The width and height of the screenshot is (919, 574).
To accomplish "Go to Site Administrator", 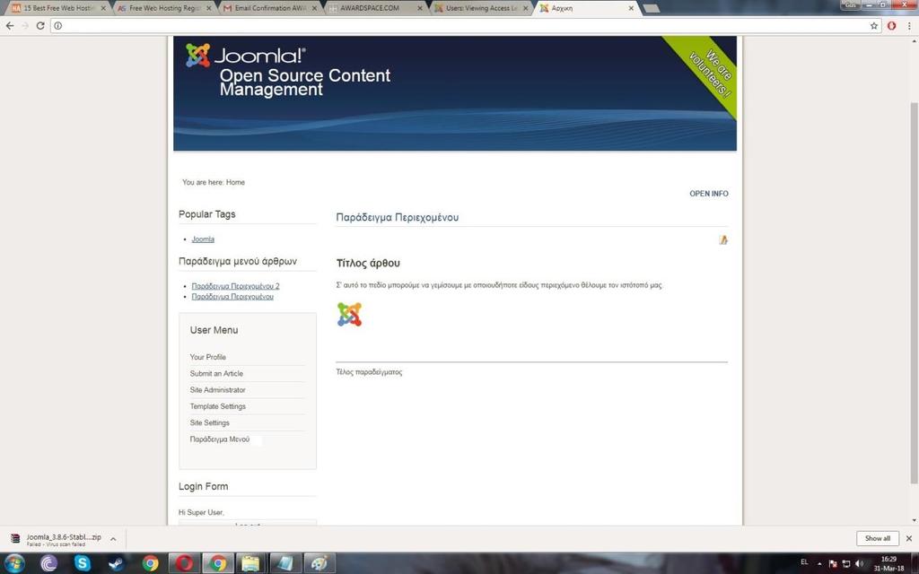I will point(217,389).
